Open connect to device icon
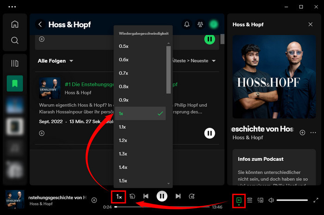This screenshot has height=215, width=324. click(260, 200)
